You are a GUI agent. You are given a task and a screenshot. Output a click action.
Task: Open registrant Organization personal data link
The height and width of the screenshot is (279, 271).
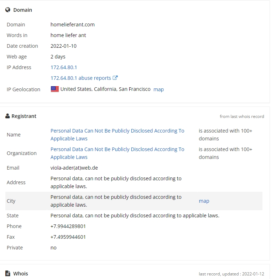click(x=118, y=153)
